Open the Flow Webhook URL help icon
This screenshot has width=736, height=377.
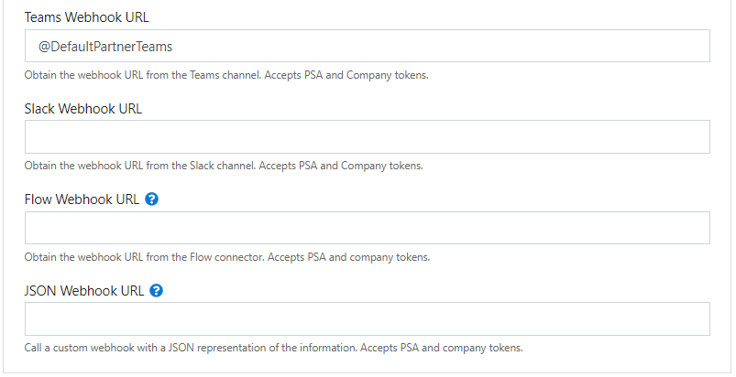click(151, 199)
